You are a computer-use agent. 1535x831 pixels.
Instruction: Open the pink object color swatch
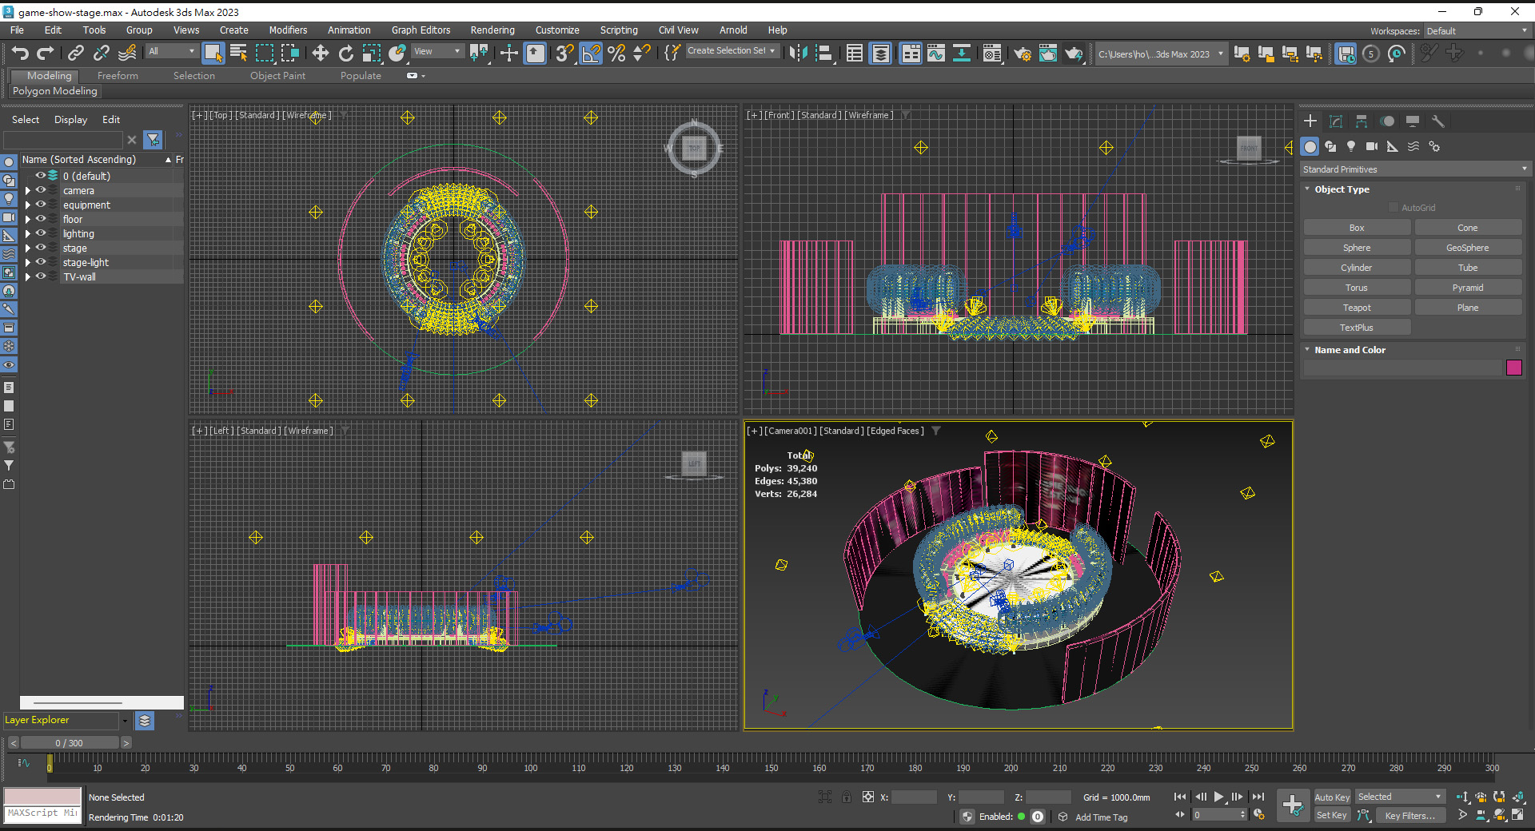pyautogui.click(x=1513, y=368)
